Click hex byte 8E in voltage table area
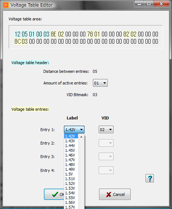The image size is (172, 209). click(53, 34)
